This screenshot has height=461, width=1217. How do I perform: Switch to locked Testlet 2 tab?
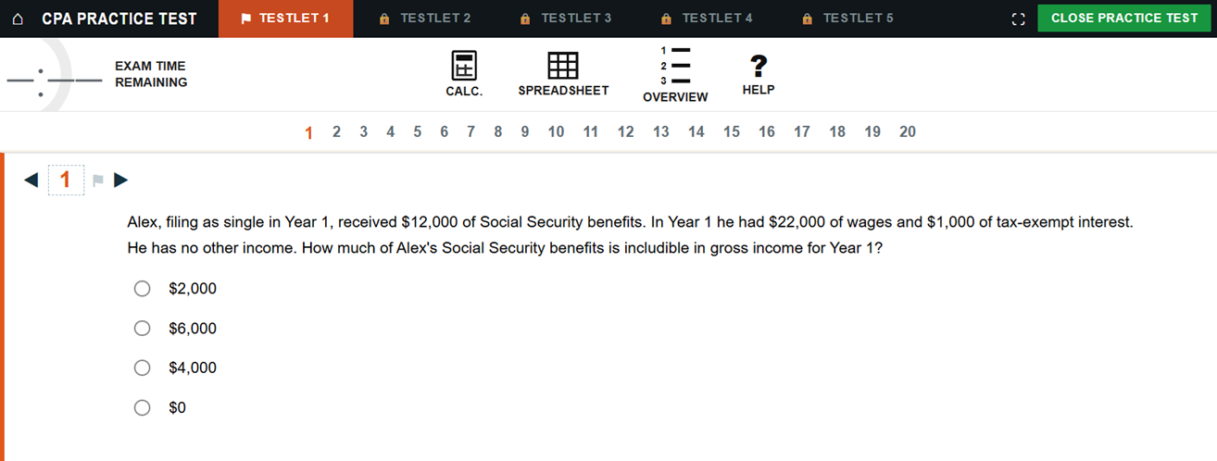(425, 19)
